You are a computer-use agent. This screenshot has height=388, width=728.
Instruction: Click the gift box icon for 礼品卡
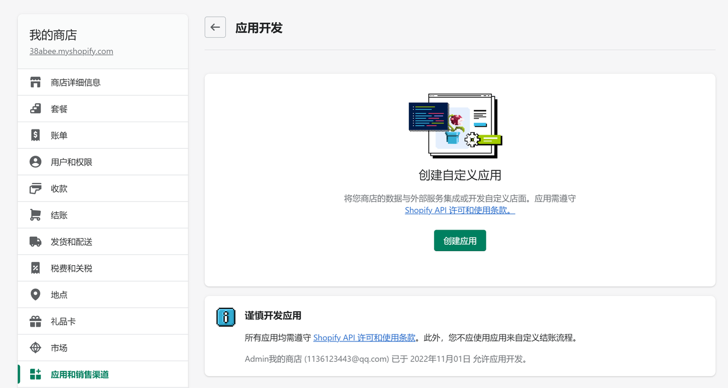pyautogui.click(x=35, y=322)
